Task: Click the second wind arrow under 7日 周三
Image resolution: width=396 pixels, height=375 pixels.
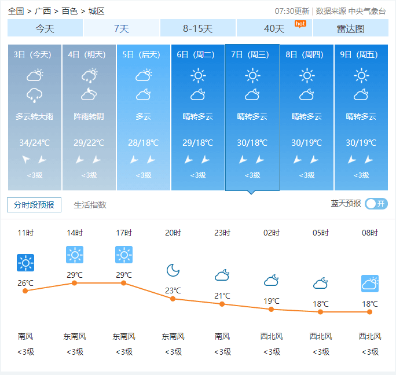Action: (x=260, y=159)
